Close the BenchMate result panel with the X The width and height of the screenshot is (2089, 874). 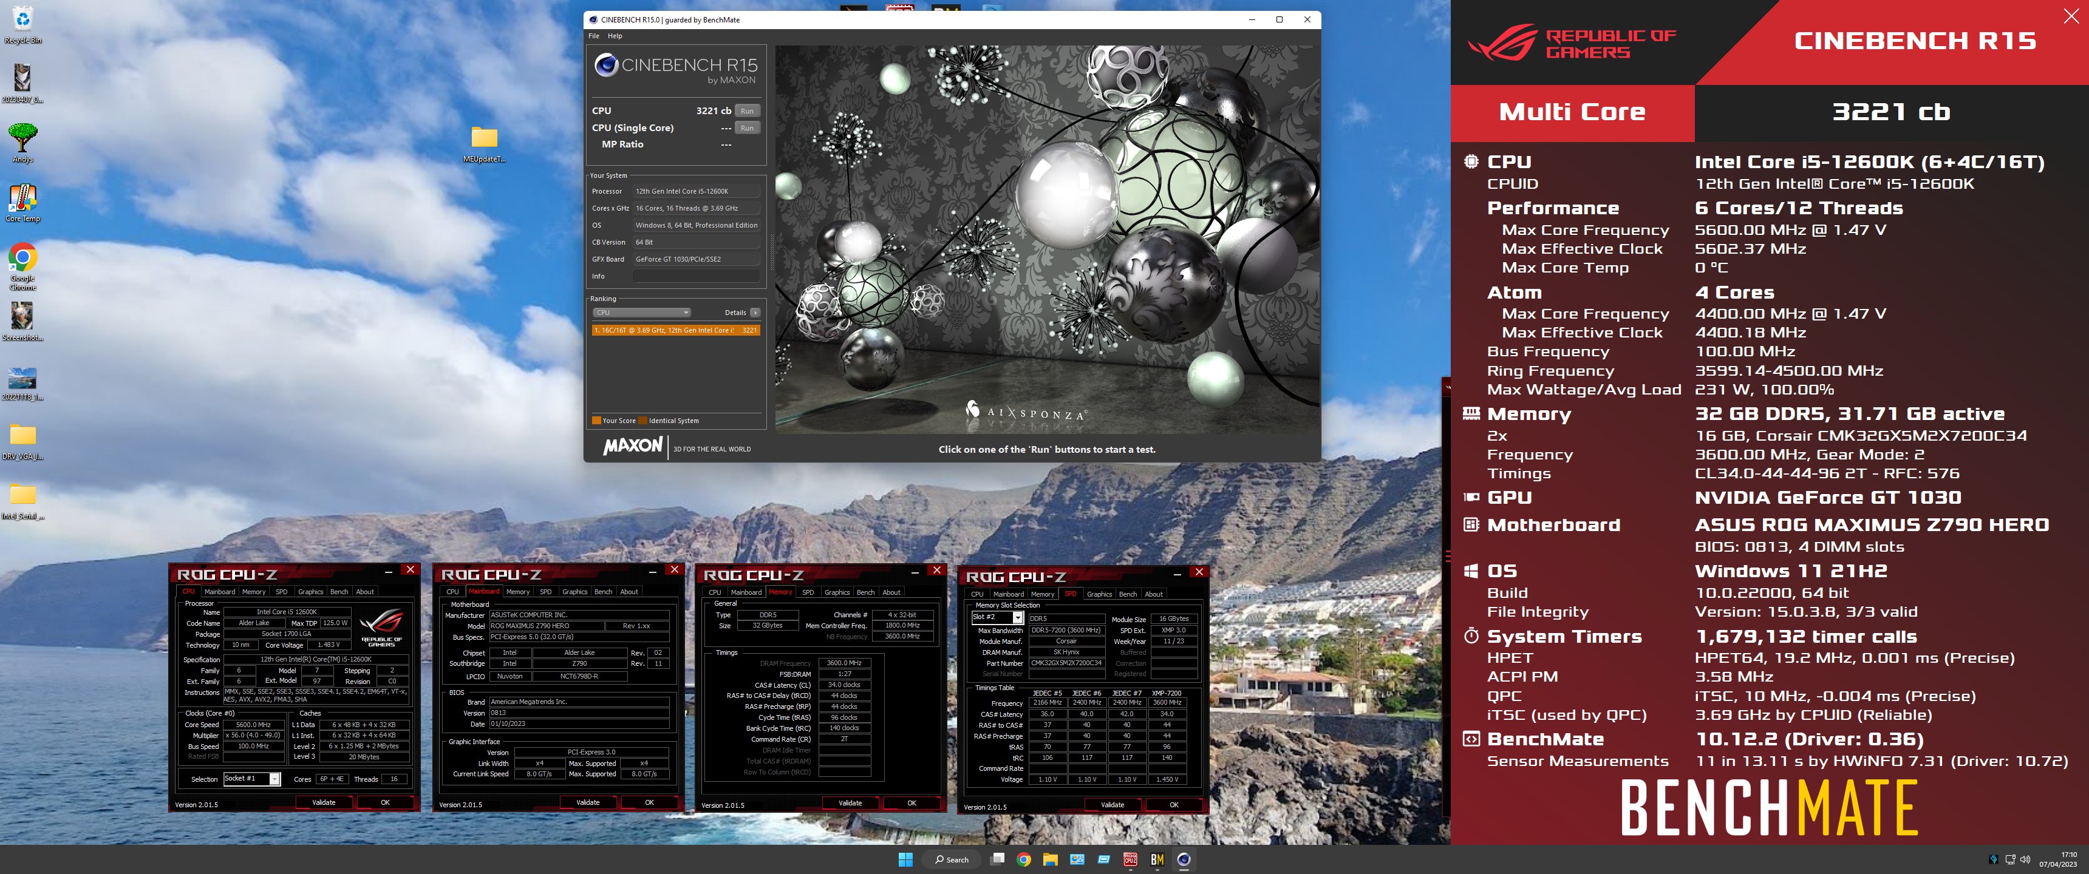coord(2071,15)
